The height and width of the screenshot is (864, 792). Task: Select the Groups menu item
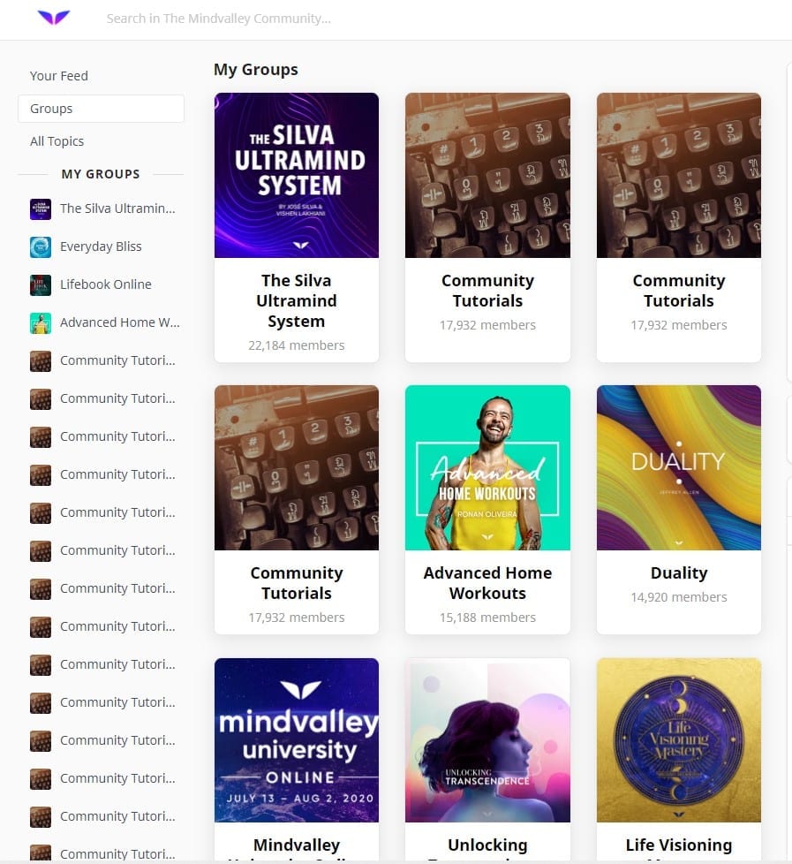(x=101, y=109)
